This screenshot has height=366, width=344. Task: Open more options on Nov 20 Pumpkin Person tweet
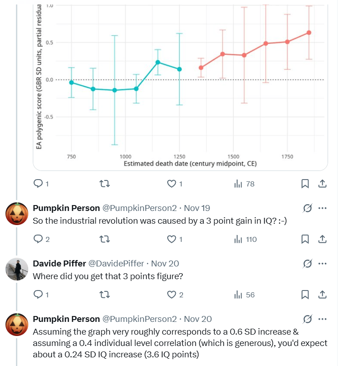[322, 319]
